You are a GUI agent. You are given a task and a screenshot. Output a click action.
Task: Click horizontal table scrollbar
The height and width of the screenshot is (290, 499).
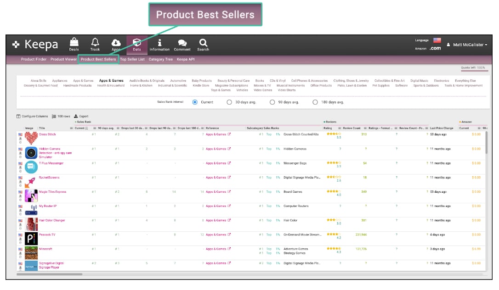tap(49, 274)
